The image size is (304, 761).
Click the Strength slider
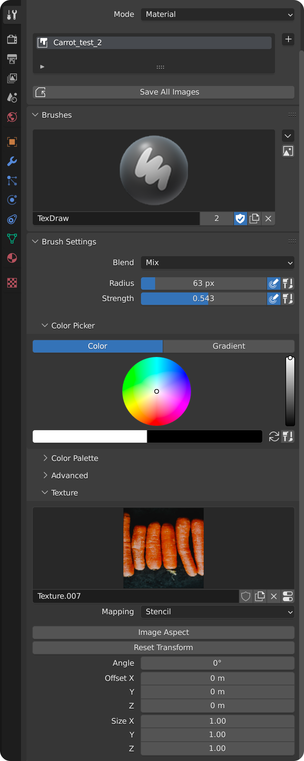click(204, 299)
